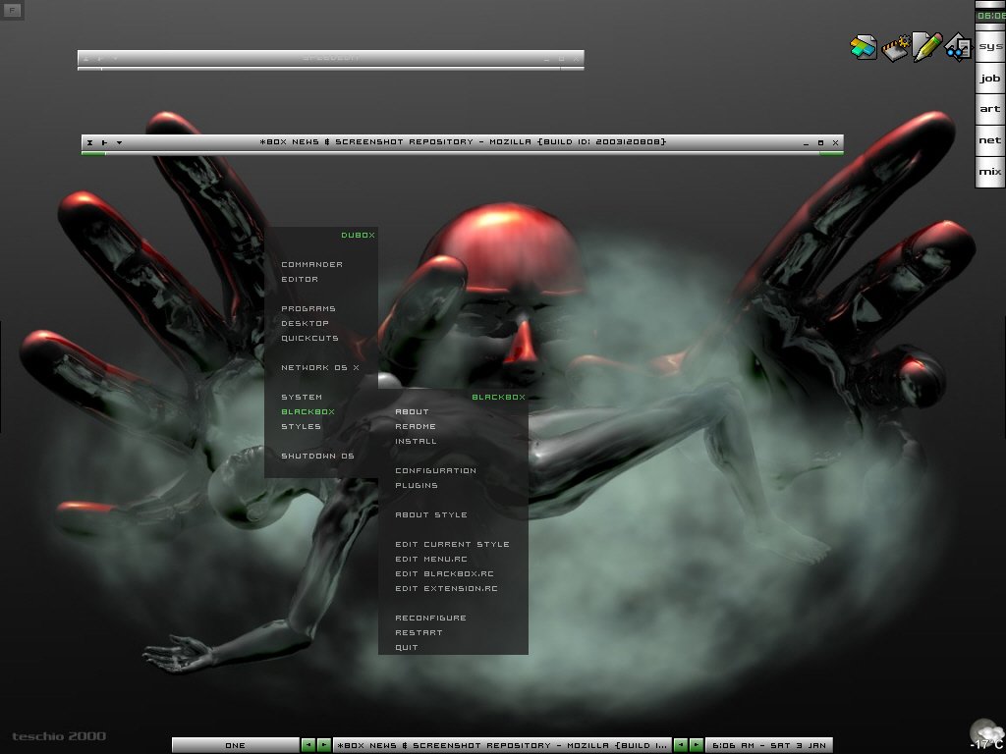Click the 'sys' button in side panel
This screenshot has width=1006, height=754.
click(x=990, y=46)
